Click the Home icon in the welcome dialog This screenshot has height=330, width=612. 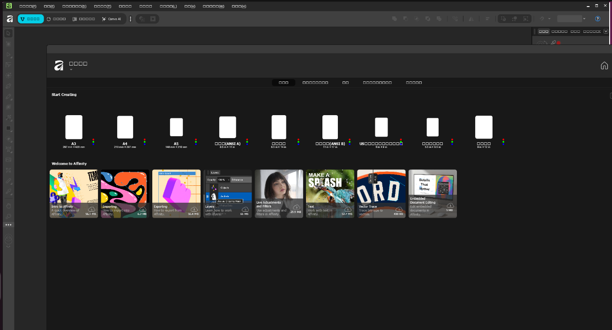[604, 66]
